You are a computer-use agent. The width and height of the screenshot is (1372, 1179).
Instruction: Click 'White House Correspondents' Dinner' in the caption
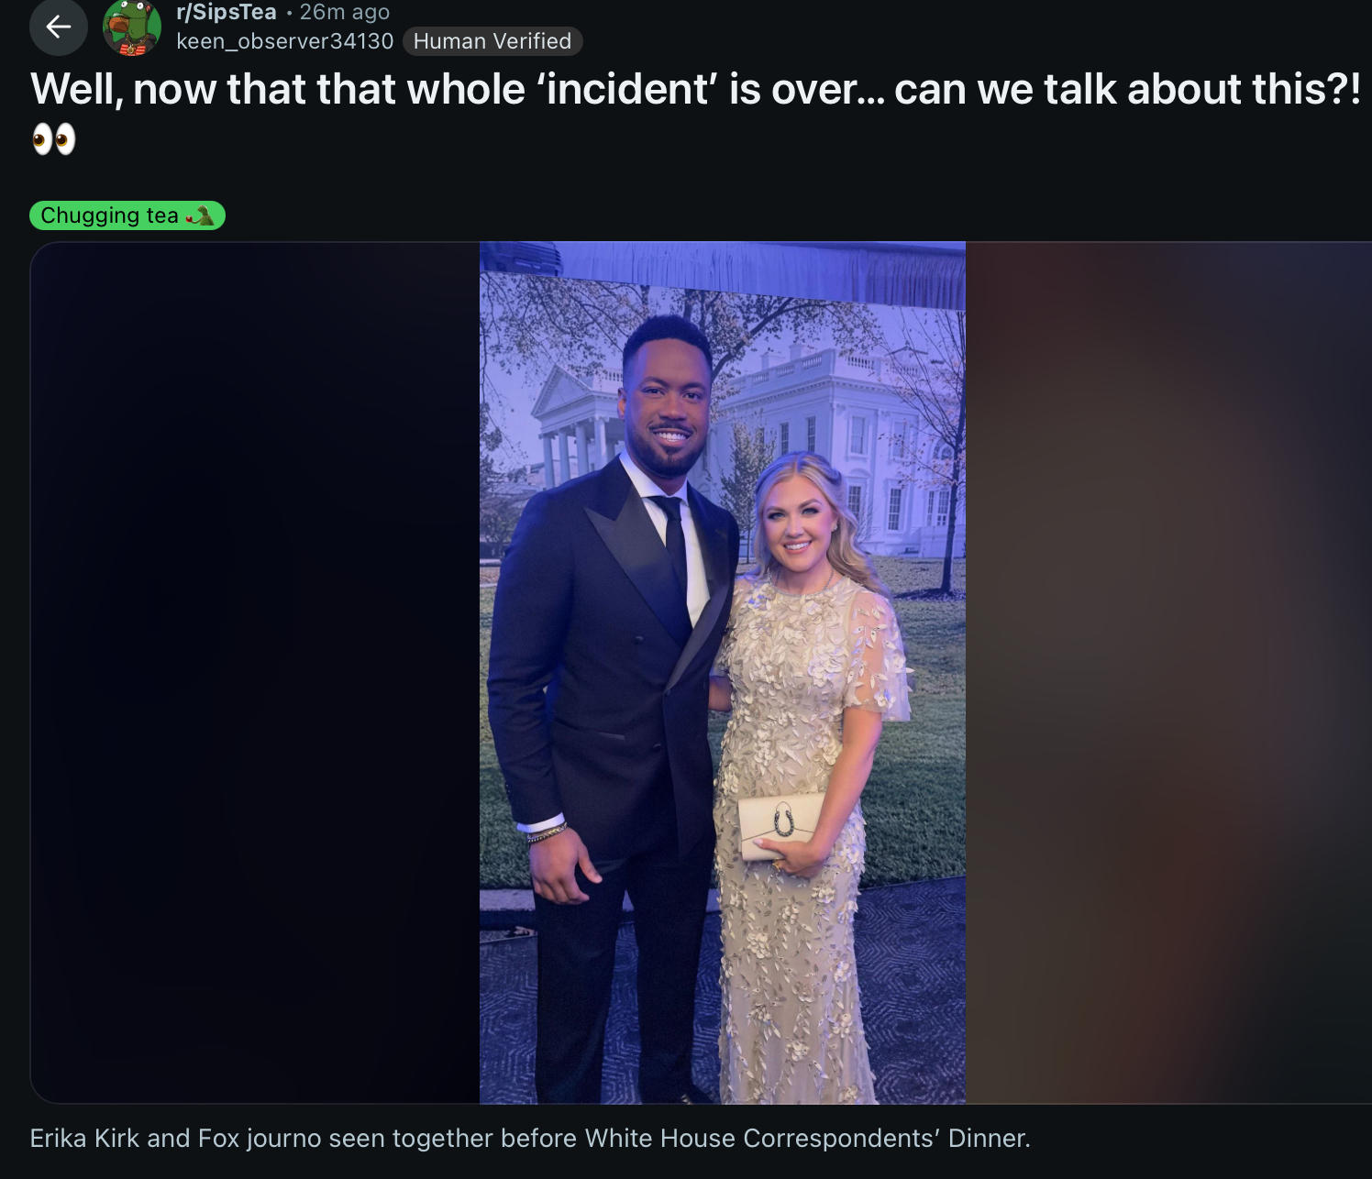point(808,1138)
